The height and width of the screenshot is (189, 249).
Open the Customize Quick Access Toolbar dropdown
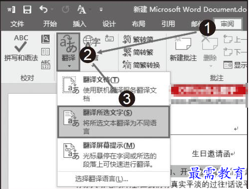pyautogui.click(x=101, y=9)
